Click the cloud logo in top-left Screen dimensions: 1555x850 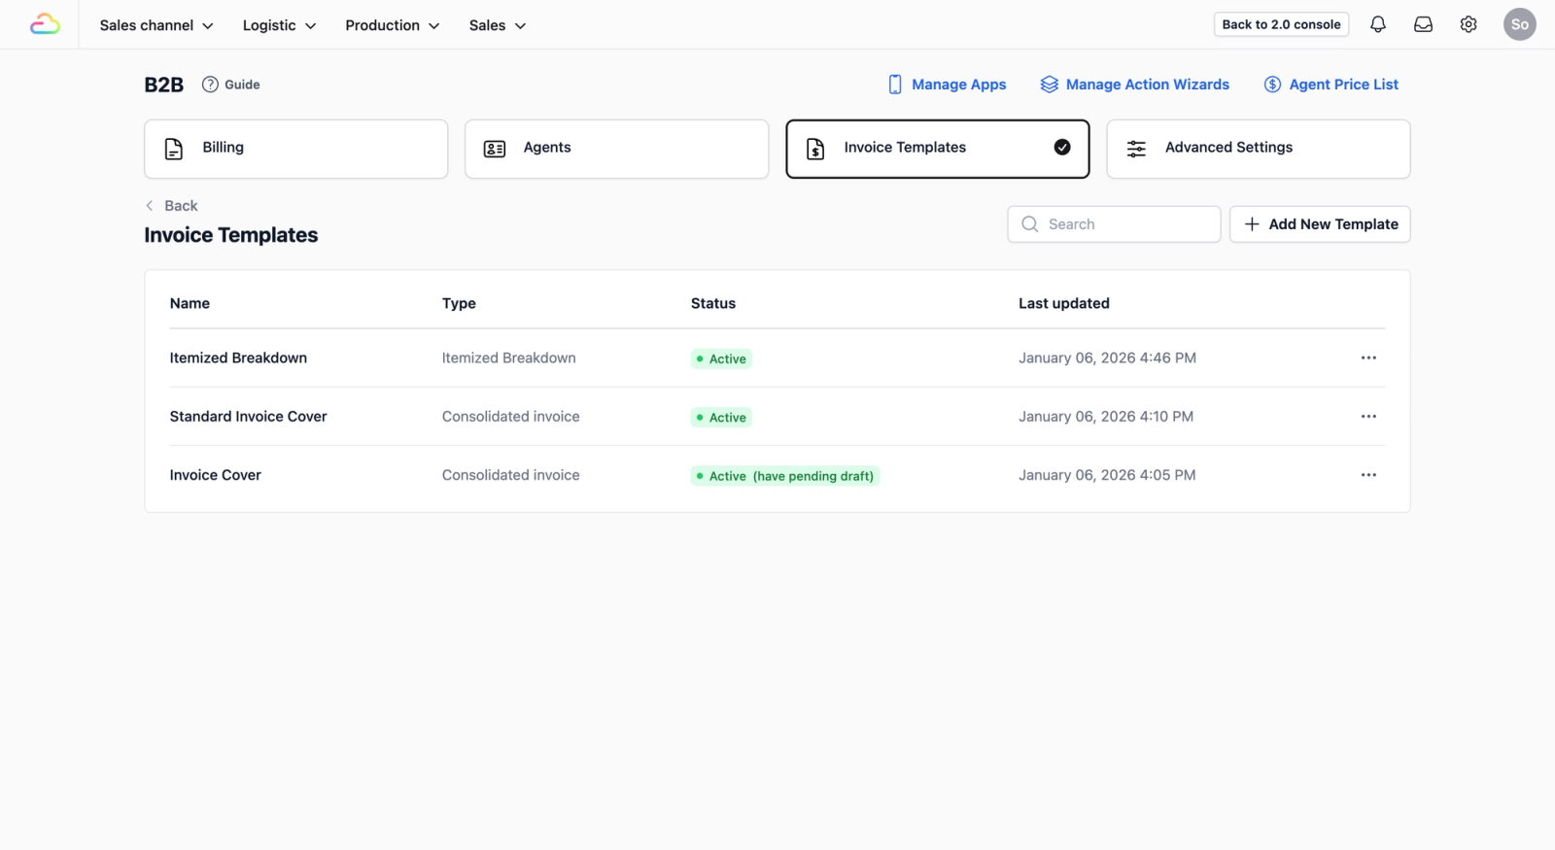(x=45, y=24)
